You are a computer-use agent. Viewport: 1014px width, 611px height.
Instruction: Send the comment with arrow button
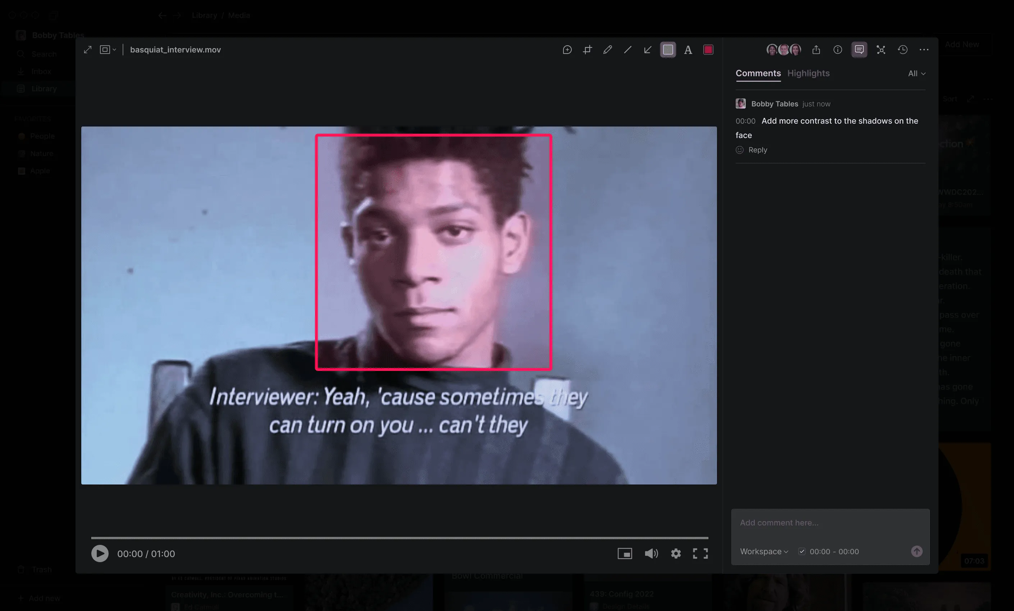pos(917,551)
